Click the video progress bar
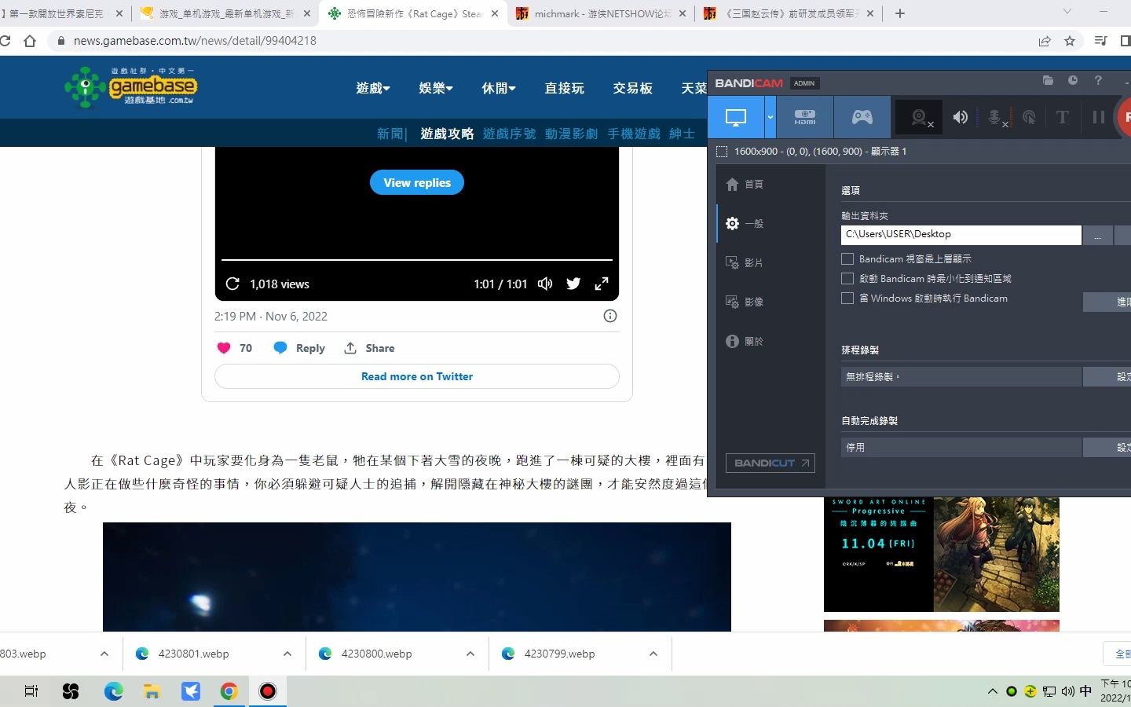The image size is (1131, 707). pyautogui.click(x=417, y=259)
